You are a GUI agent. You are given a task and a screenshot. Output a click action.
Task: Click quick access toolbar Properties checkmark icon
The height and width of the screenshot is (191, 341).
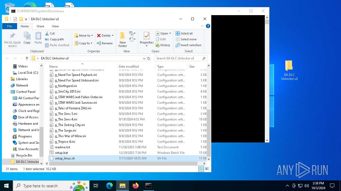click(x=15, y=19)
